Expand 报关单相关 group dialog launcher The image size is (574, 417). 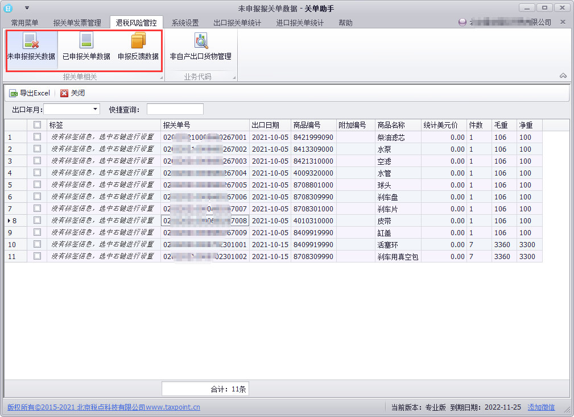(x=161, y=78)
